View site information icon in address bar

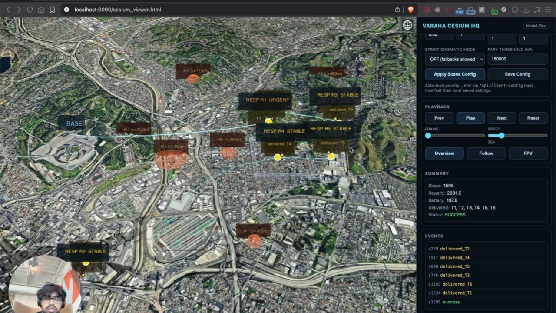[x=66, y=9]
